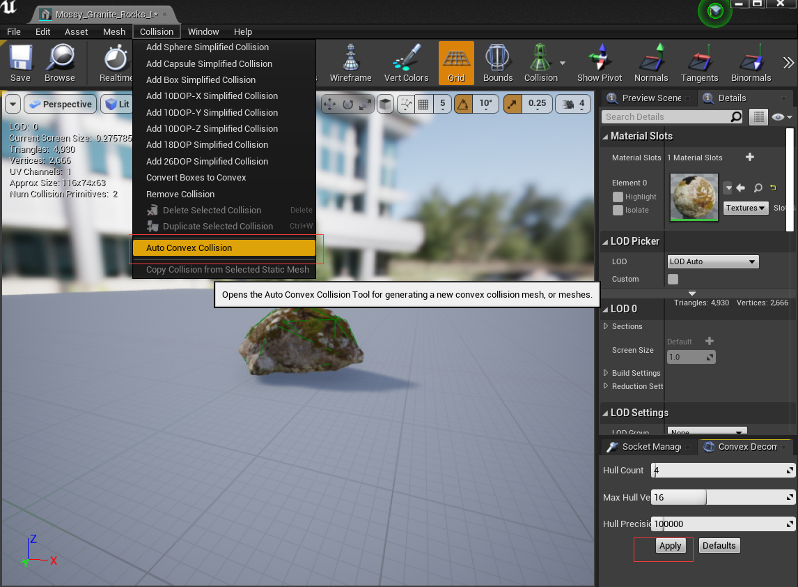The width and height of the screenshot is (798, 587).
Task: Open the Mesh menu
Action: [114, 31]
